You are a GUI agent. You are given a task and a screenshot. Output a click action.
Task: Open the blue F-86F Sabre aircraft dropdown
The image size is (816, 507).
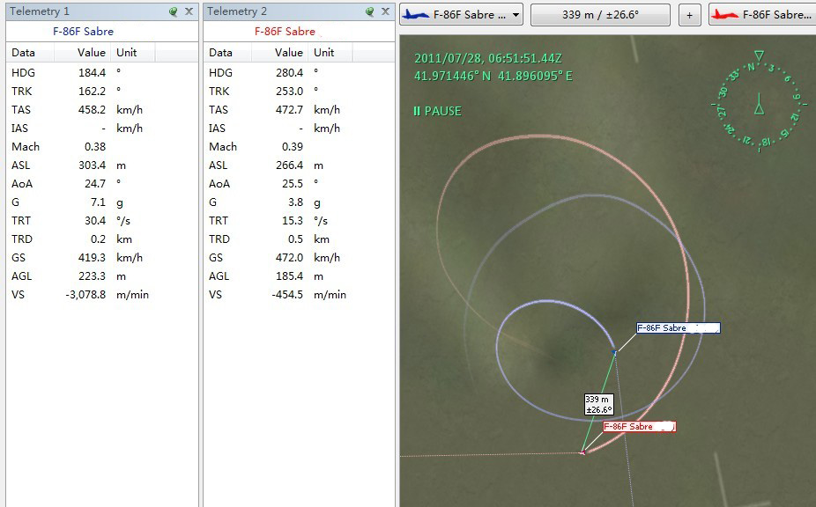[x=461, y=15]
